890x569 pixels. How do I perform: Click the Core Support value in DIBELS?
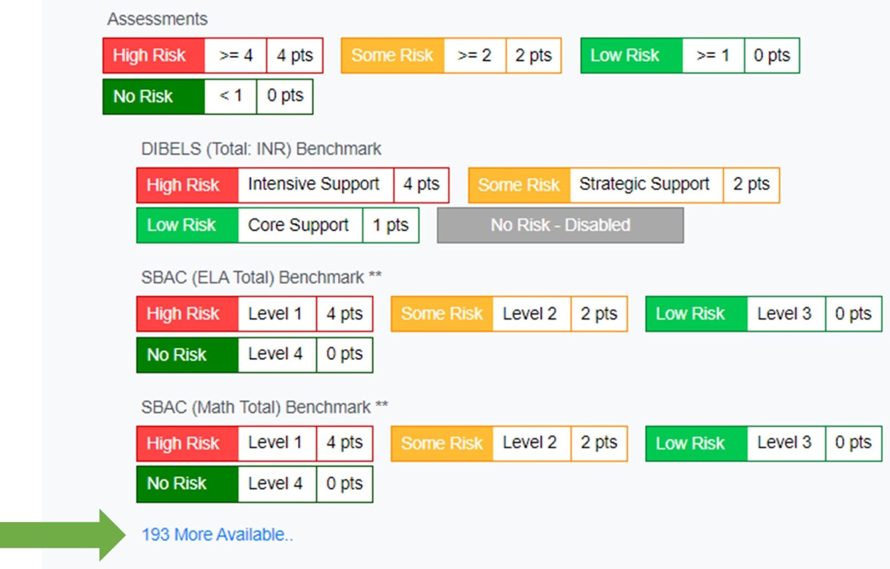click(x=298, y=225)
